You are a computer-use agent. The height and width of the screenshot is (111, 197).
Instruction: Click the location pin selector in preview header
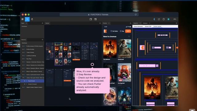(114, 31)
